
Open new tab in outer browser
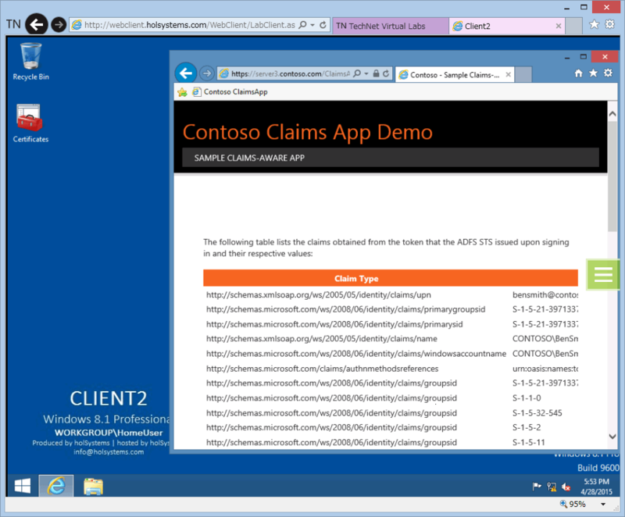pos(573,26)
